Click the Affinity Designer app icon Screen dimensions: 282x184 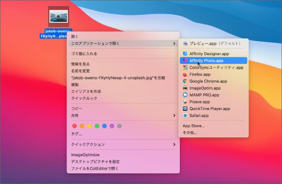click(185, 54)
